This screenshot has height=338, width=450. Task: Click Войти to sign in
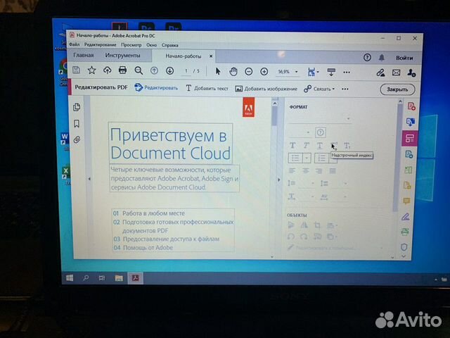pos(404,58)
